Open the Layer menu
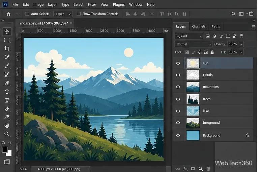Viewport: 258px width, 172px height. [52, 4]
